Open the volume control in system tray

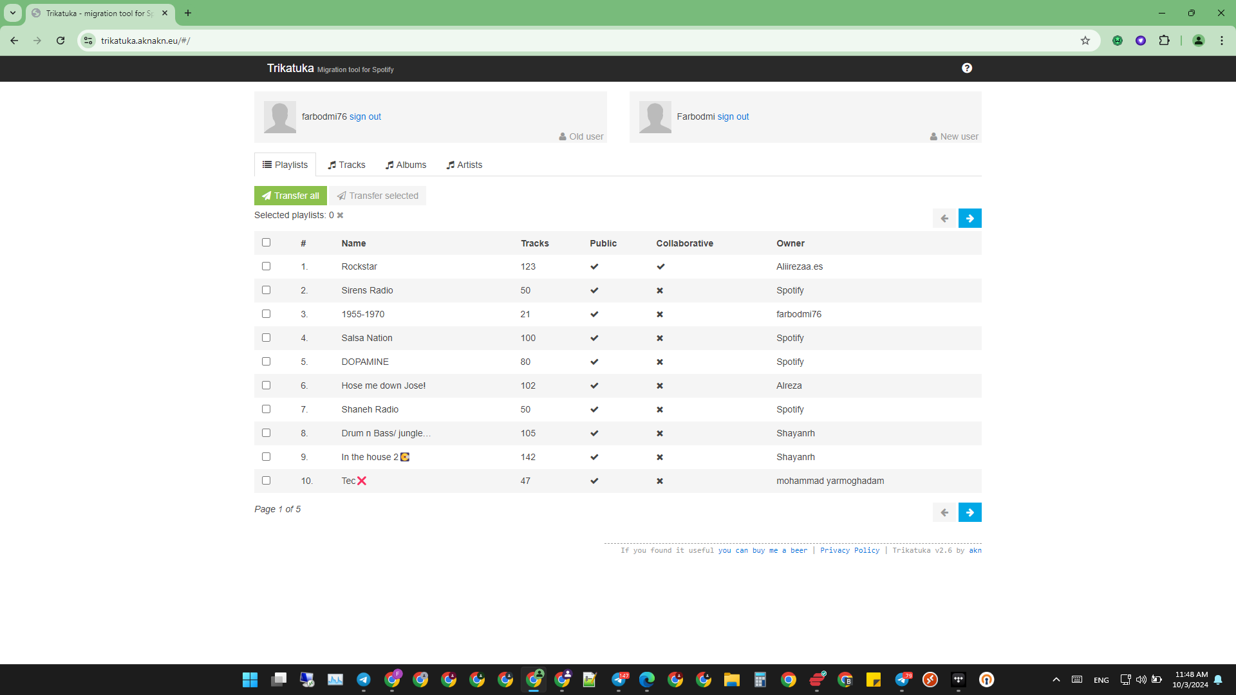coord(1141,680)
